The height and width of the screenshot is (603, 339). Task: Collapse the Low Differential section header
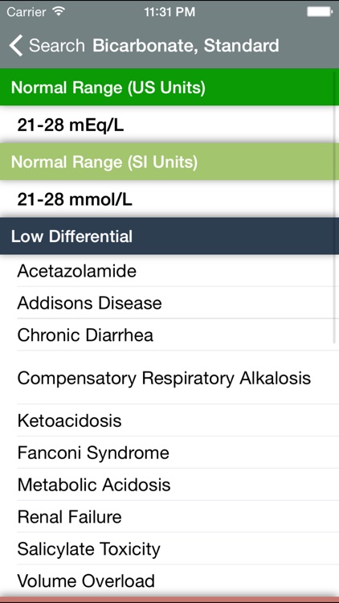pos(169,236)
